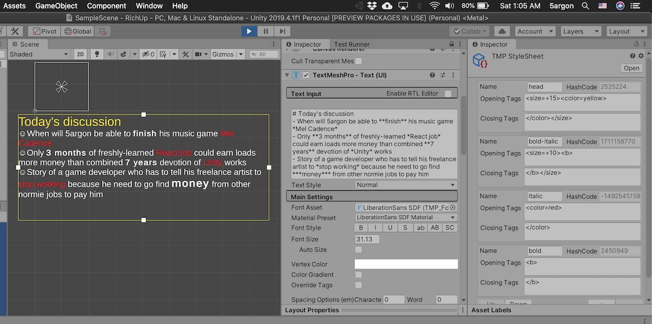Select the custom editor tools icon

15,32
